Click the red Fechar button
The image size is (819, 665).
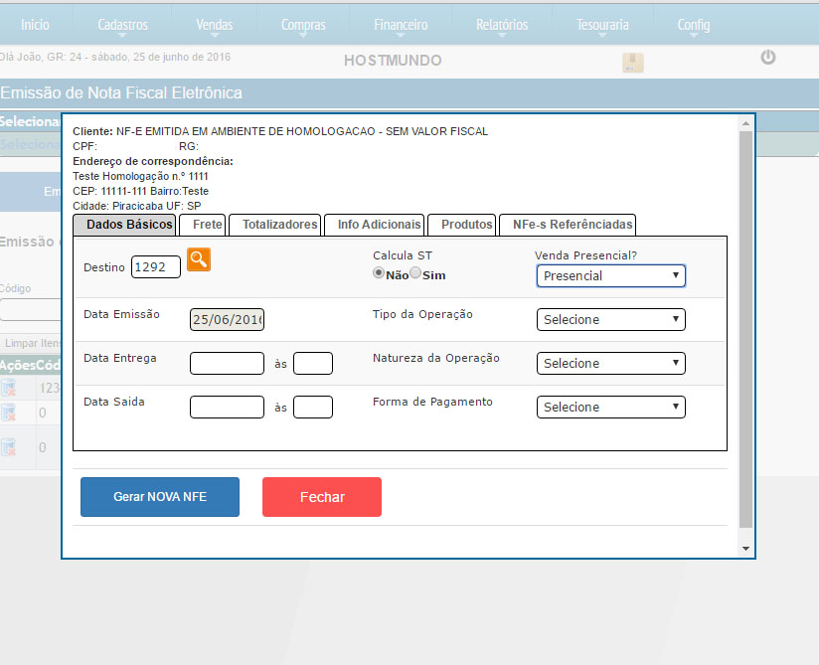click(x=321, y=497)
